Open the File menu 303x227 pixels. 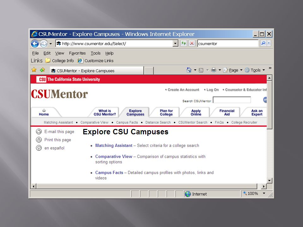35,53
